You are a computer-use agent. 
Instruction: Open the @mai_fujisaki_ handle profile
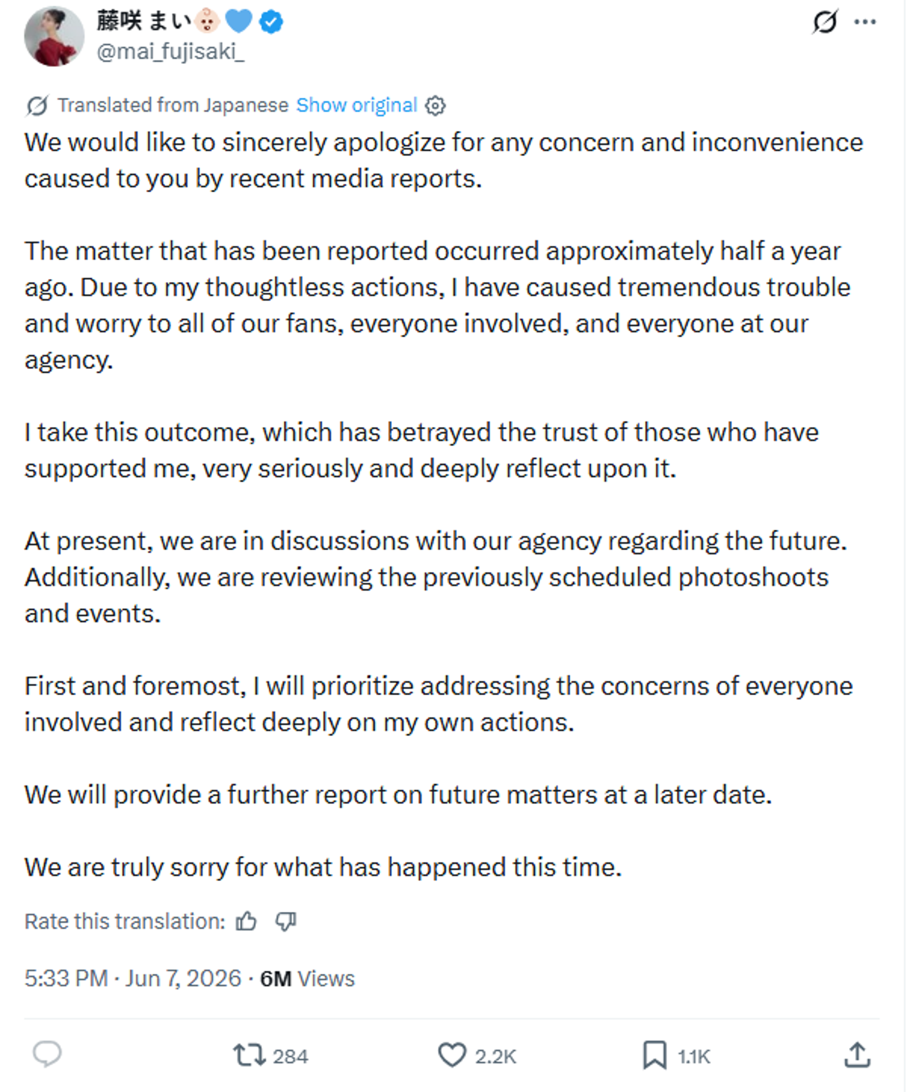(x=171, y=52)
